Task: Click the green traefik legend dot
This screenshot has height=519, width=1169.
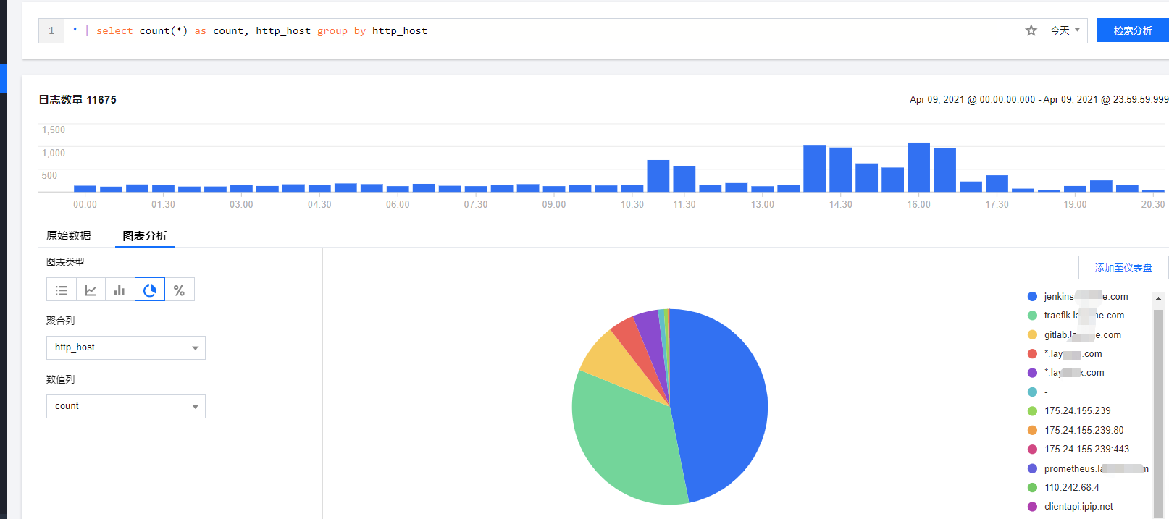Action: coord(1032,315)
